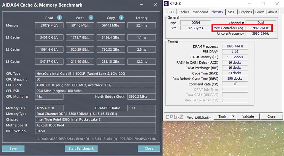
Task: Click the CPU Clock field showing 4588.8 MHz
Action: pyautogui.click(x=96, y=85)
